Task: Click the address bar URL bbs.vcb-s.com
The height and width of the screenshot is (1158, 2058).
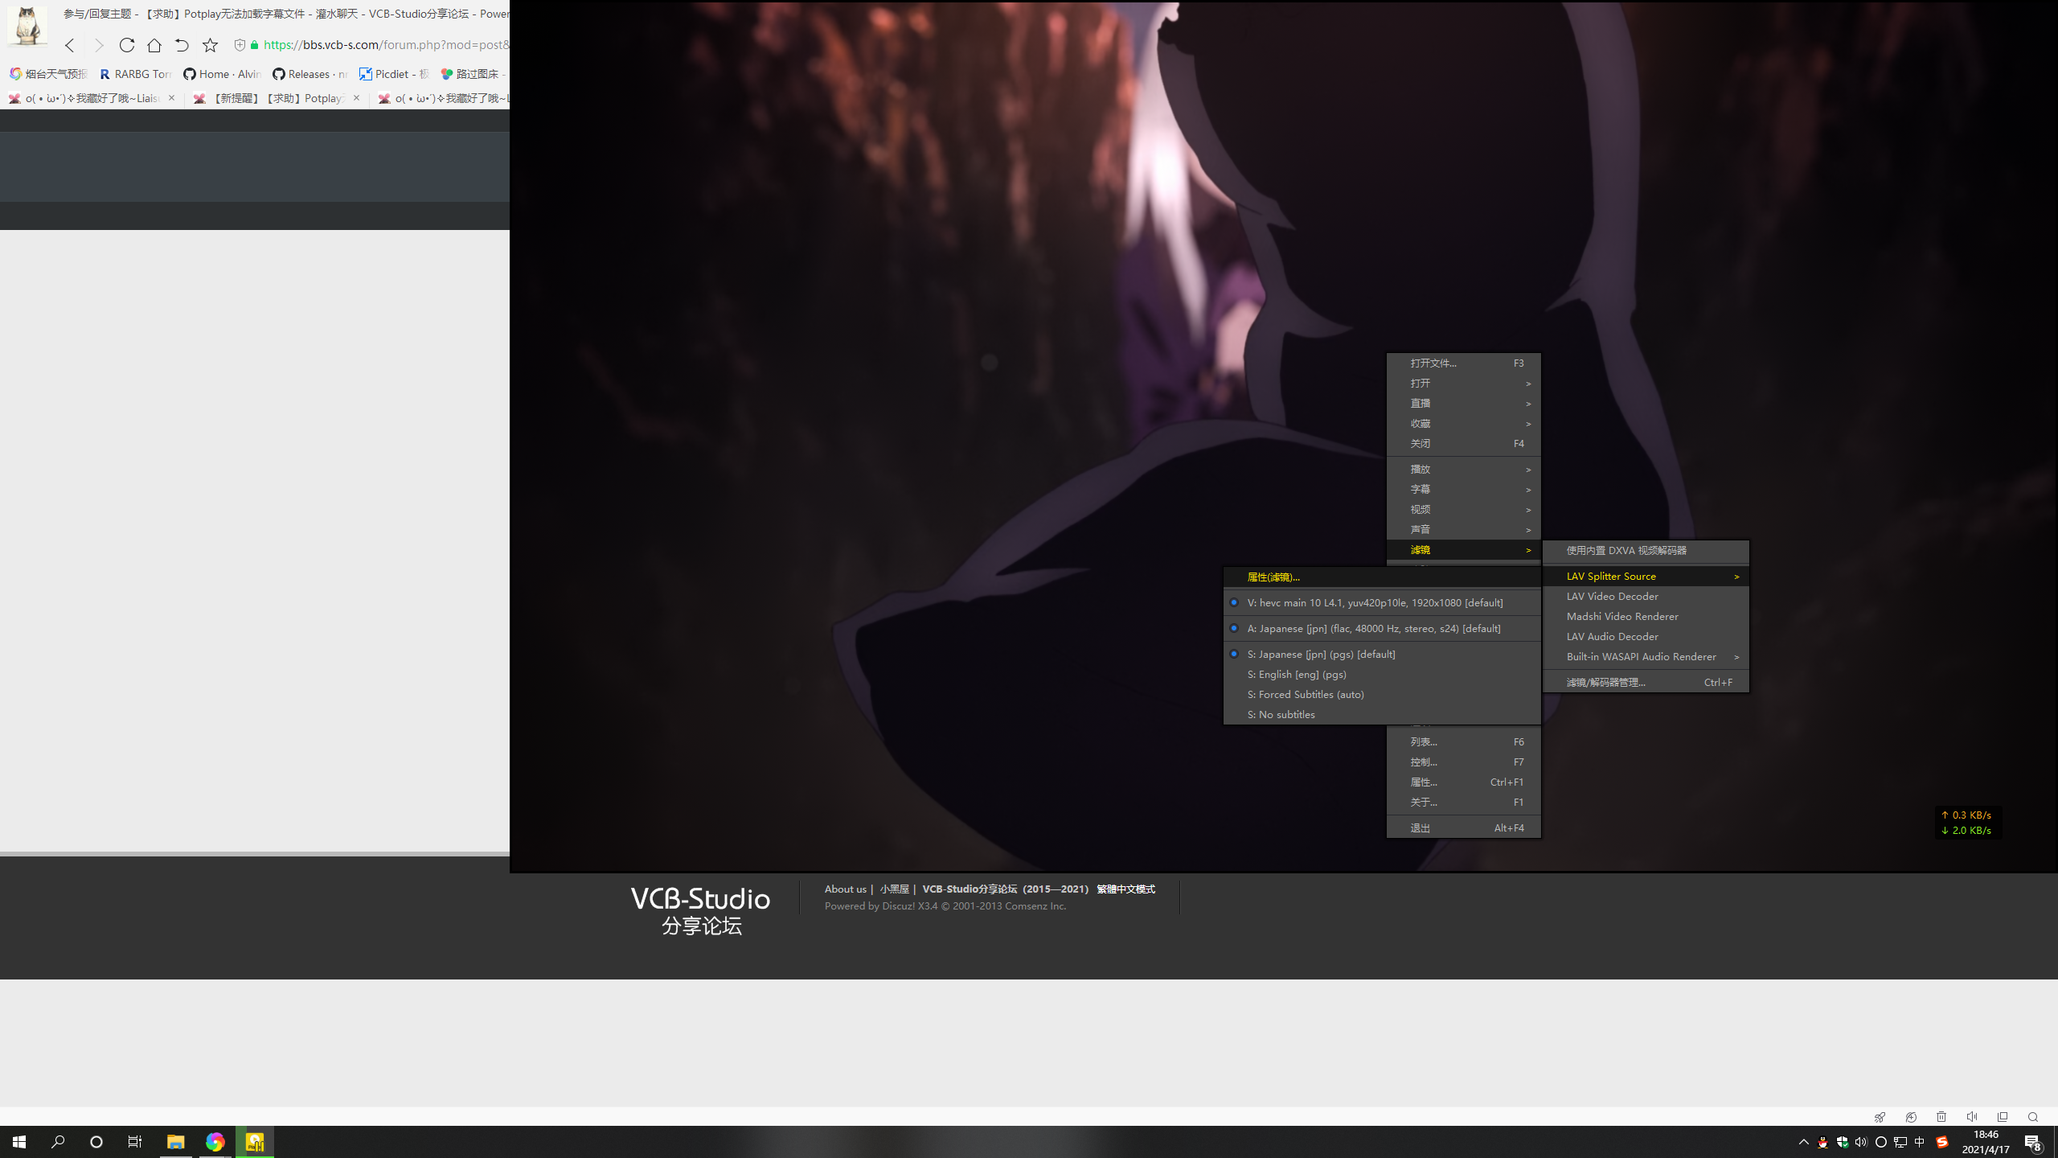Action: pyautogui.click(x=386, y=45)
